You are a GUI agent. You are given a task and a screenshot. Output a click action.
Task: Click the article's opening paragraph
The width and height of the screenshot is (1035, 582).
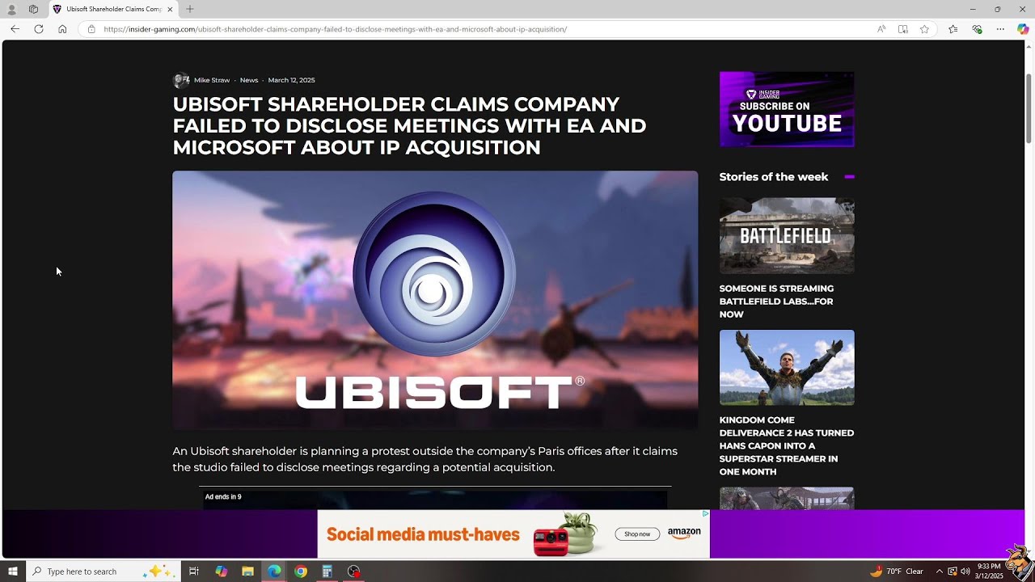pos(425,459)
